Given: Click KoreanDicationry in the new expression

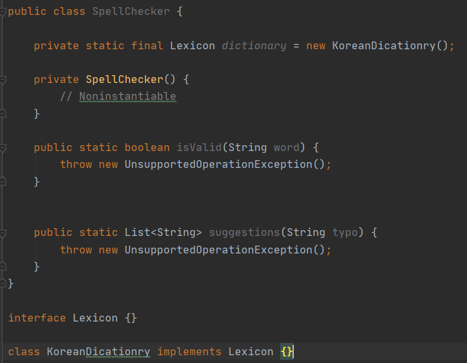Looking at the screenshot, I should click(x=383, y=46).
